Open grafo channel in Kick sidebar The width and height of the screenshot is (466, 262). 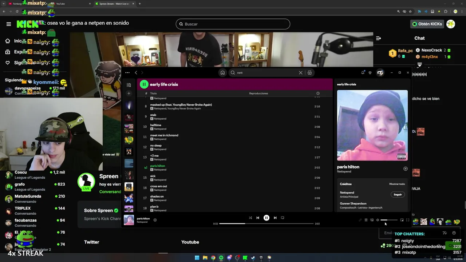(x=35, y=187)
